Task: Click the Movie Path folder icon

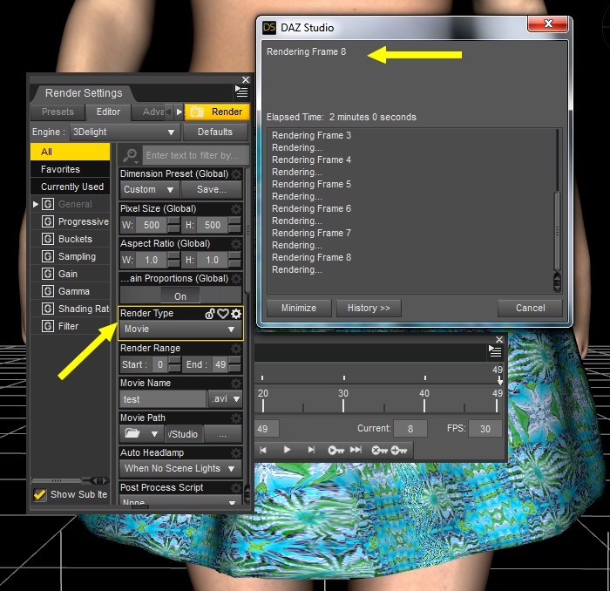Action: 132,433
